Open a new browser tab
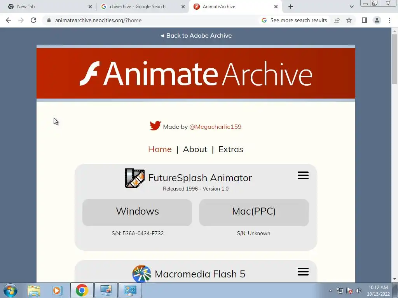This screenshot has width=398, height=298. pyautogui.click(x=291, y=7)
